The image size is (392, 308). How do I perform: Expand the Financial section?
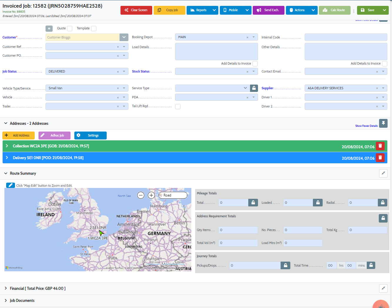point(6,288)
